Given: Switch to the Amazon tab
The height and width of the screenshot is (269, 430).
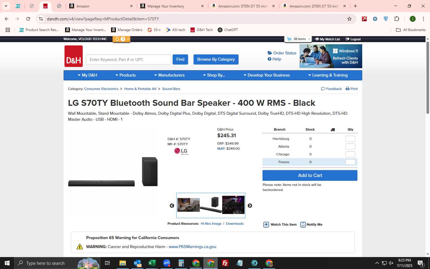Looking at the screenshot, I should (100, 6).
